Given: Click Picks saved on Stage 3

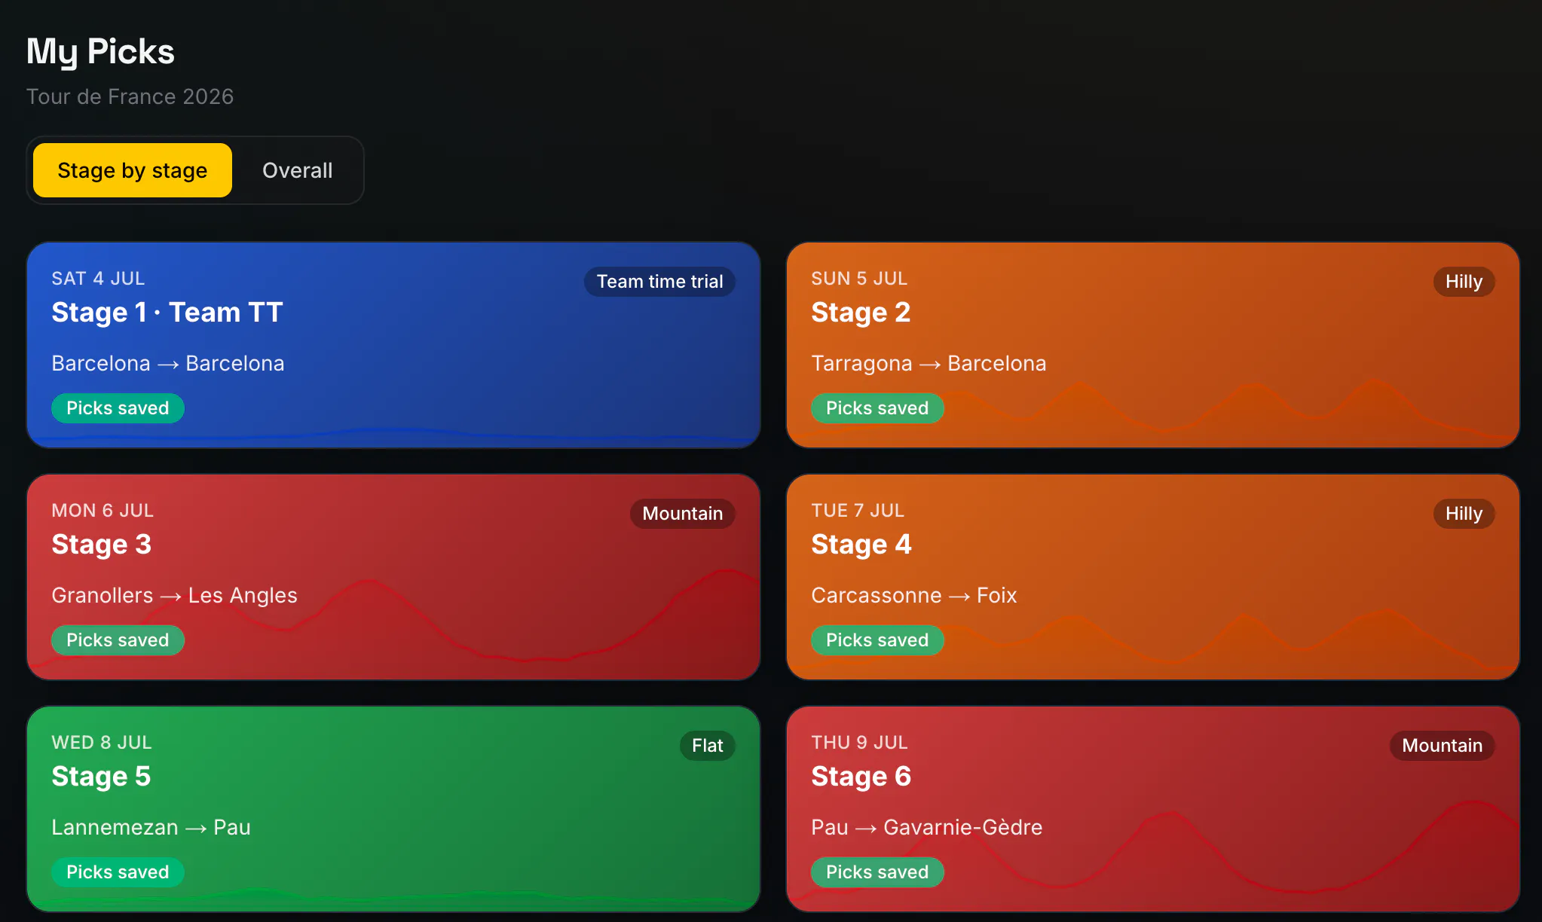Looking at the screenshot, I should coord(118,640).
